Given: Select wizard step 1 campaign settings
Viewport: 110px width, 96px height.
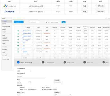Looking at the screenshot, I should pos(25,62).
